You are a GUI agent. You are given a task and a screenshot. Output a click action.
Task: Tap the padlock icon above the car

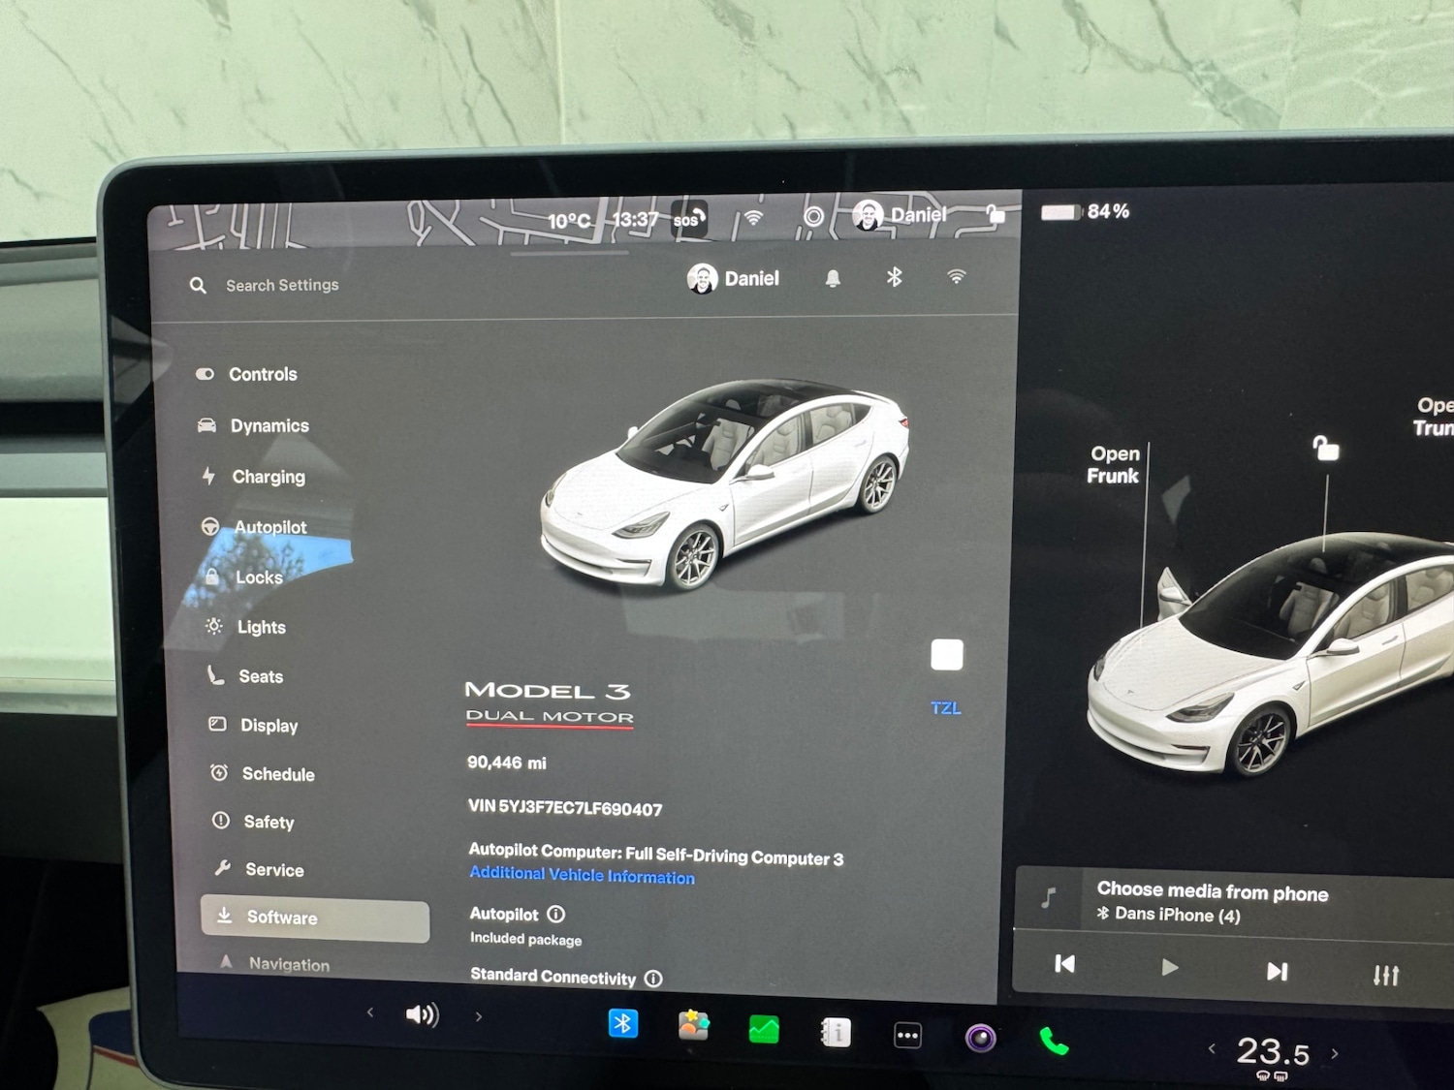[1325, 448]
